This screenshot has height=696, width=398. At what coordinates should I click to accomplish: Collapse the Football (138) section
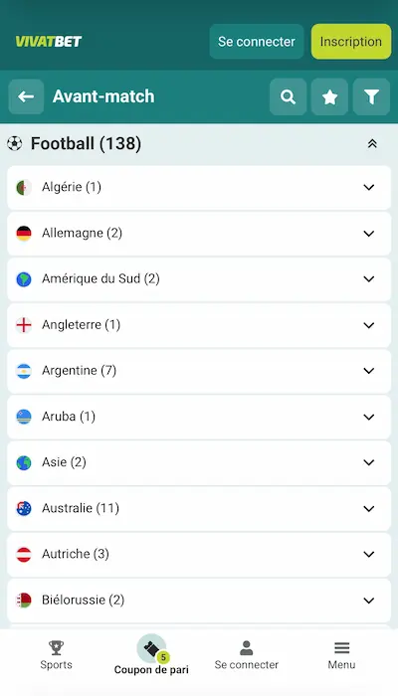(372, 143)
